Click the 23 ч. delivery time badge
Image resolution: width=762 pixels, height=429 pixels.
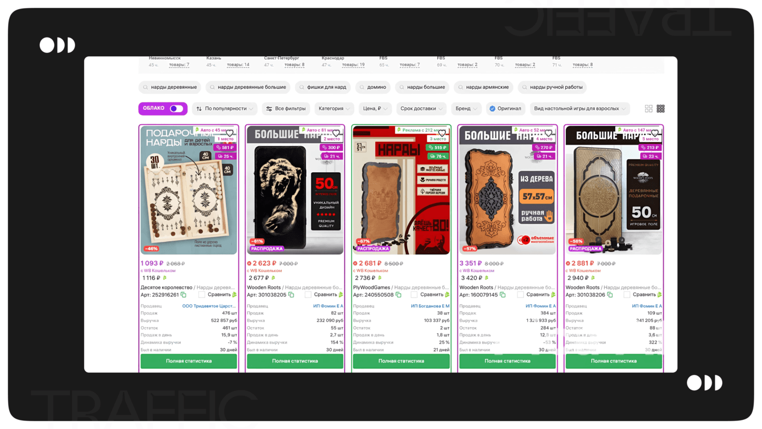coord(651,156)
